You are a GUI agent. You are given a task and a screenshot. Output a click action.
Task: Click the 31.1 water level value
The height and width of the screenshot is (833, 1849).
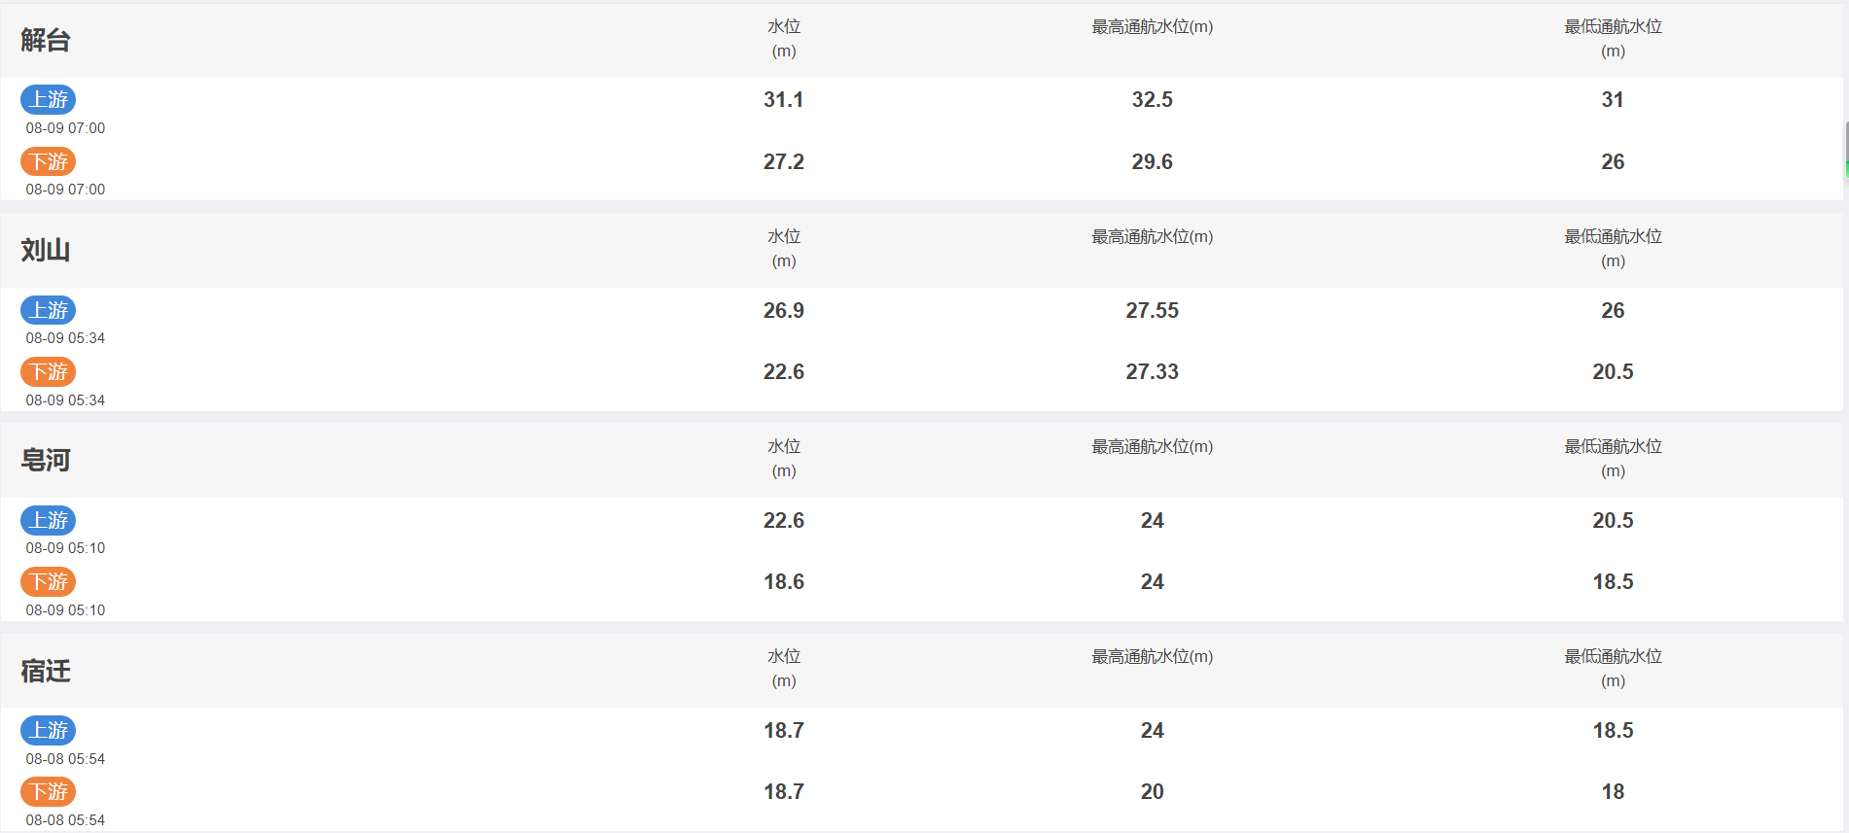(x=783, y=99)
